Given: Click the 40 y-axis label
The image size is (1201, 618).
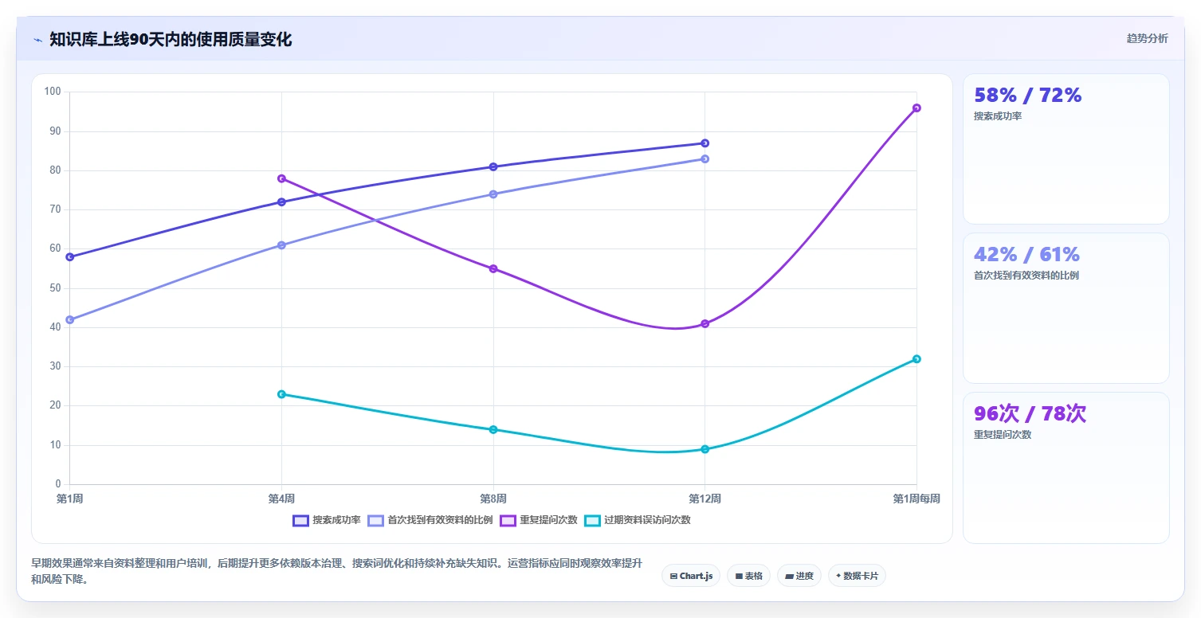Looking at the screenshot, I should (55, 327).
